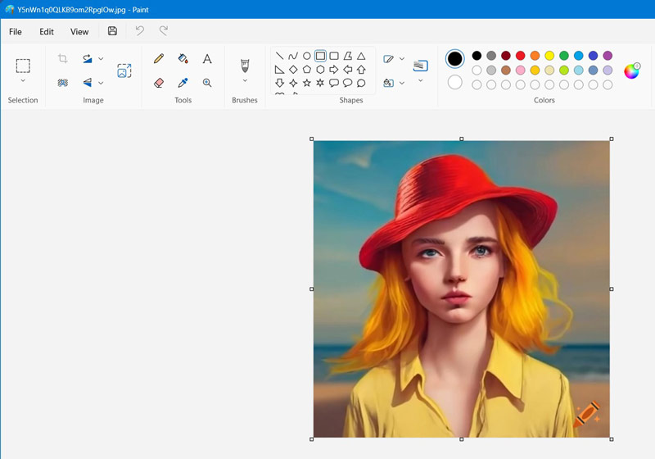Select the Oval shape
The width and height of the screenshot is (655, 459).
(306, 56)
